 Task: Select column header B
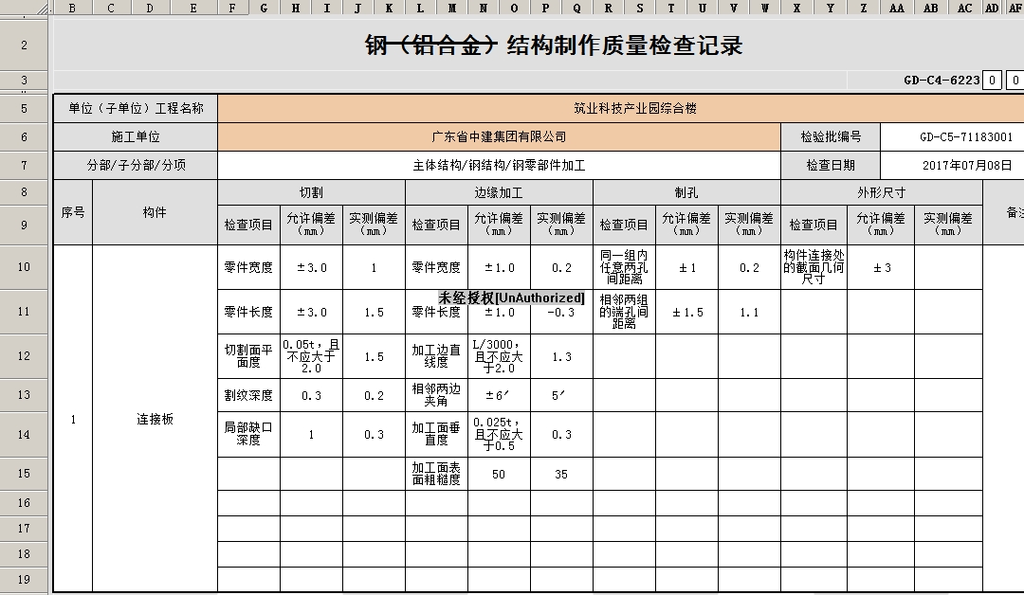(72, 8)
